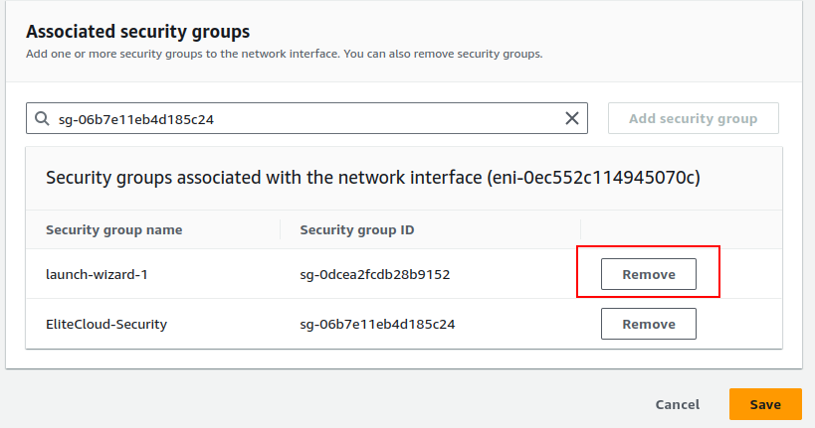The width and height of the screenshot is (815, 428).
Task: Select the launch-wizard-1 name cell
Action: click(97, 274)
